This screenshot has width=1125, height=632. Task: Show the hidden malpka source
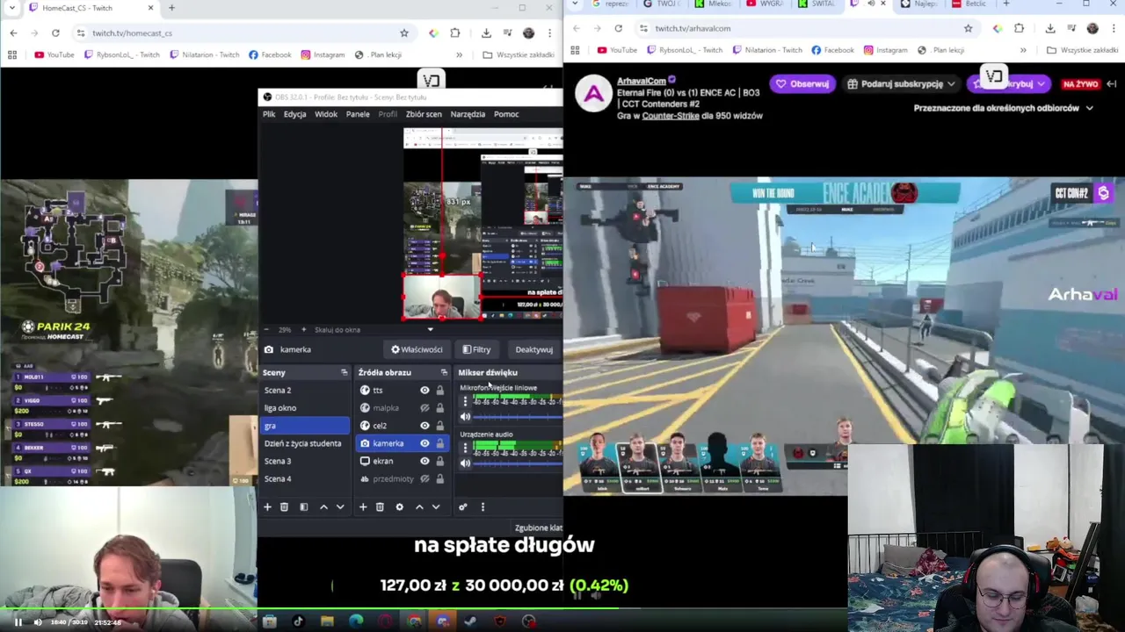[425, 407]
